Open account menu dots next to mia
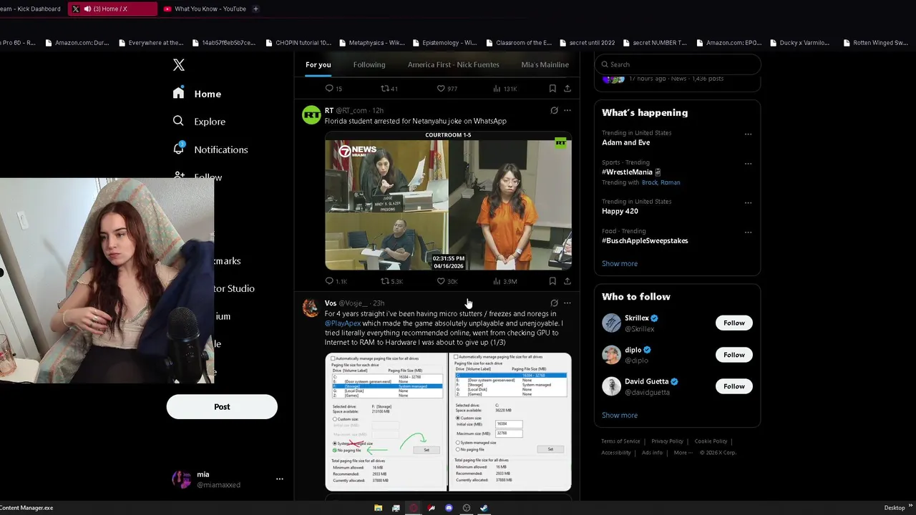916x515 pixels. [280, 479]
